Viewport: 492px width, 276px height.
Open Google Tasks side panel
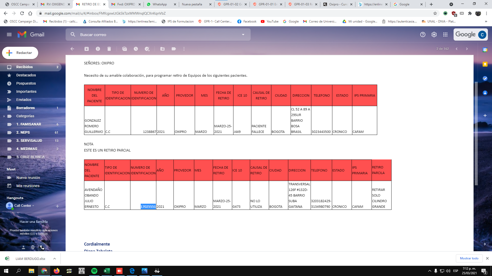click(485, 78)
